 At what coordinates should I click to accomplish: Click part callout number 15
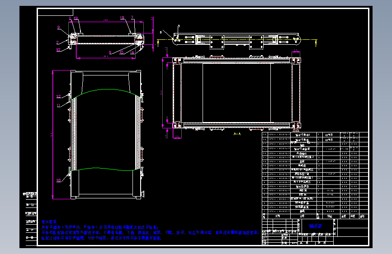[122, 52]
